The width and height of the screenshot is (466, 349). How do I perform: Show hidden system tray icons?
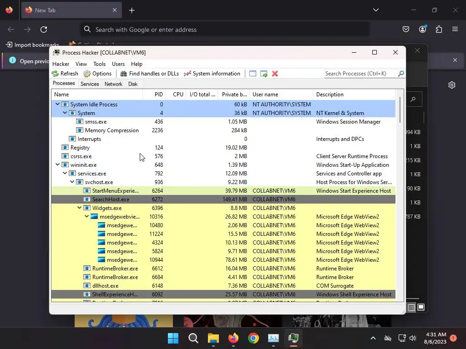coord(373,338)
